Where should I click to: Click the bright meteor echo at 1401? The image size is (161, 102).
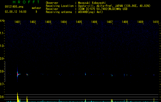[18, 74]
